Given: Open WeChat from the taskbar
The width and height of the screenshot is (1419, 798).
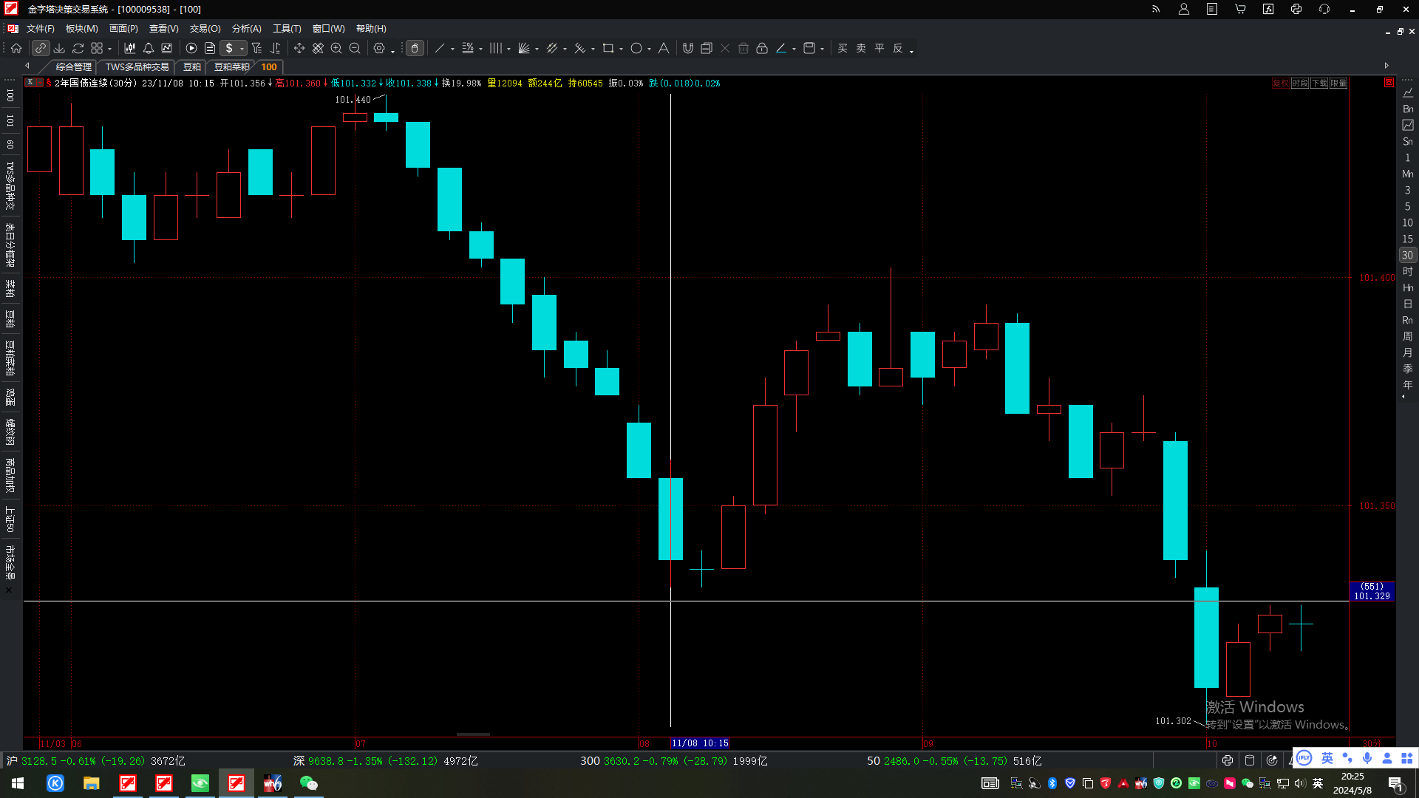Looking at the screenshot, I should 309,783.
